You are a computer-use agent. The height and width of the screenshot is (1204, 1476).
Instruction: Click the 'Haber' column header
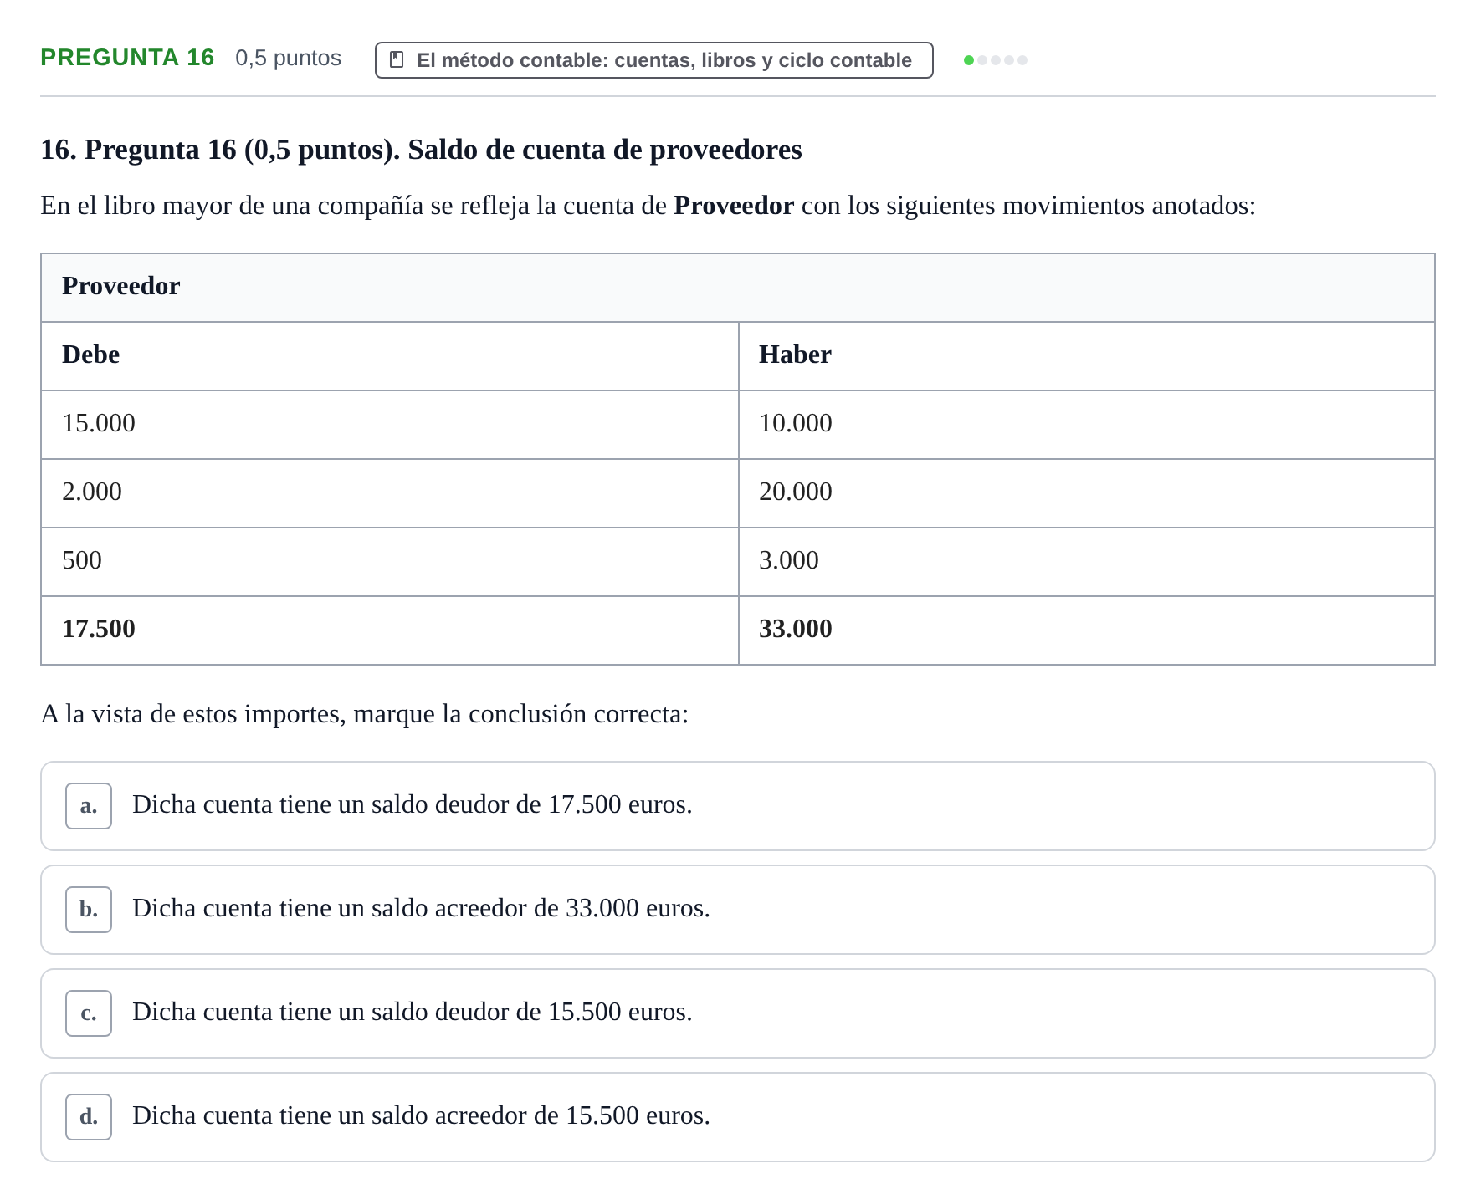1087,356
